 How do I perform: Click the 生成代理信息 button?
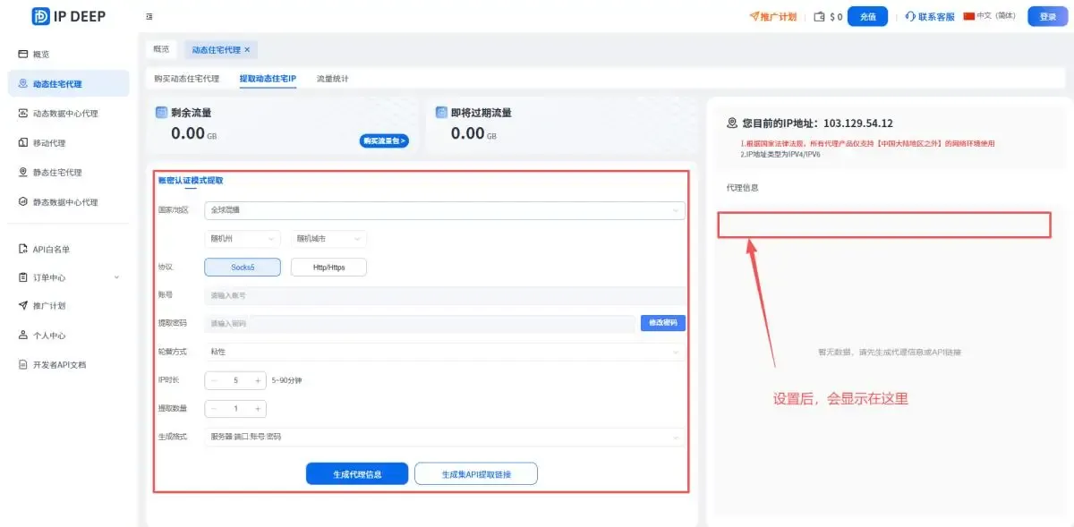pyautogui.click(x=356, y=473)
